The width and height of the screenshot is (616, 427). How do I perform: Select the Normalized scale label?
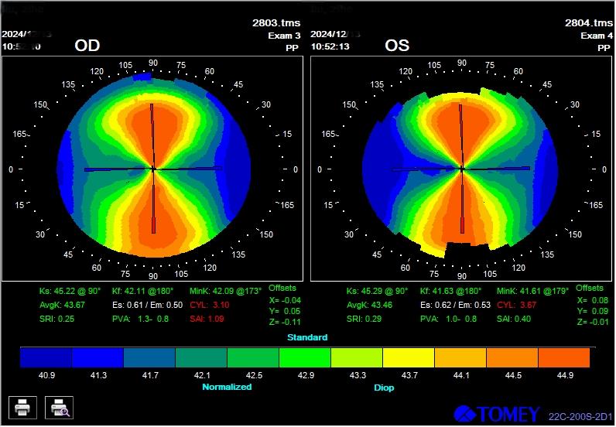[227, 386]
